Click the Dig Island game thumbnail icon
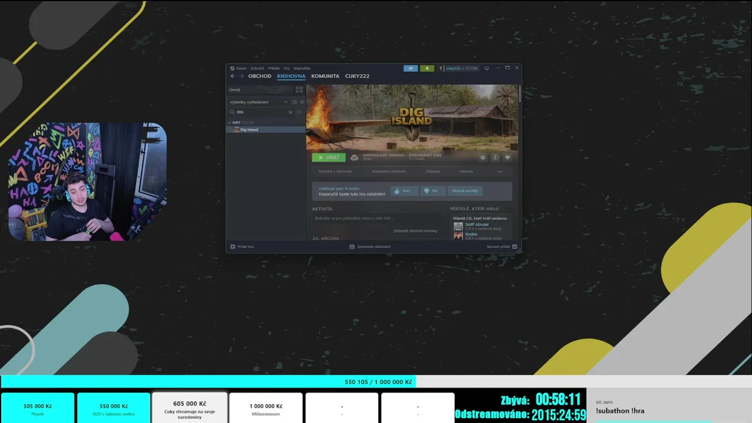Image resolution: width=752 pixels, height=423 pixels. click(x=236, y=129)
